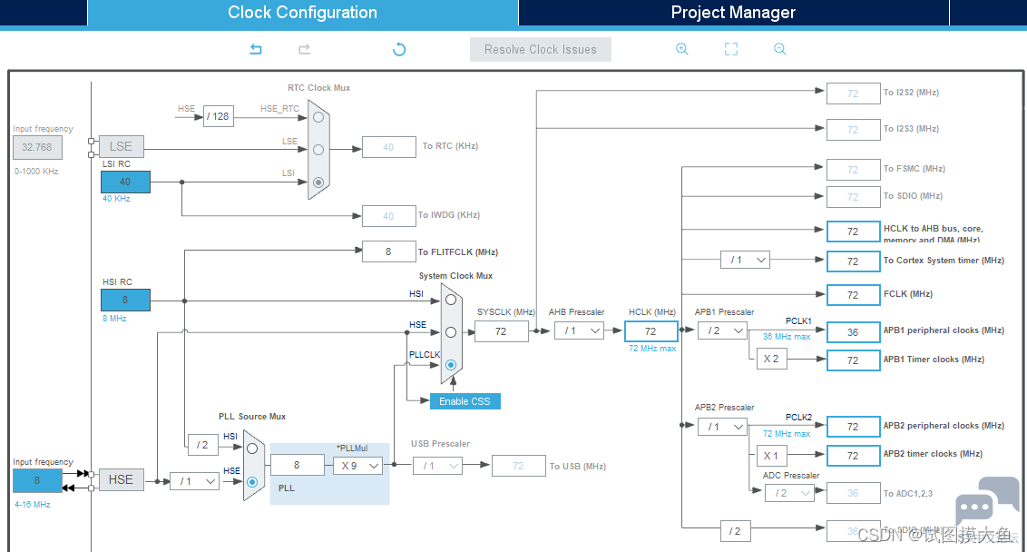Image resolution: width=1027 pixels, height=552 pixels.
Task: Select PLLCLK in System Clock Mux
Action: tap(451, 364)
